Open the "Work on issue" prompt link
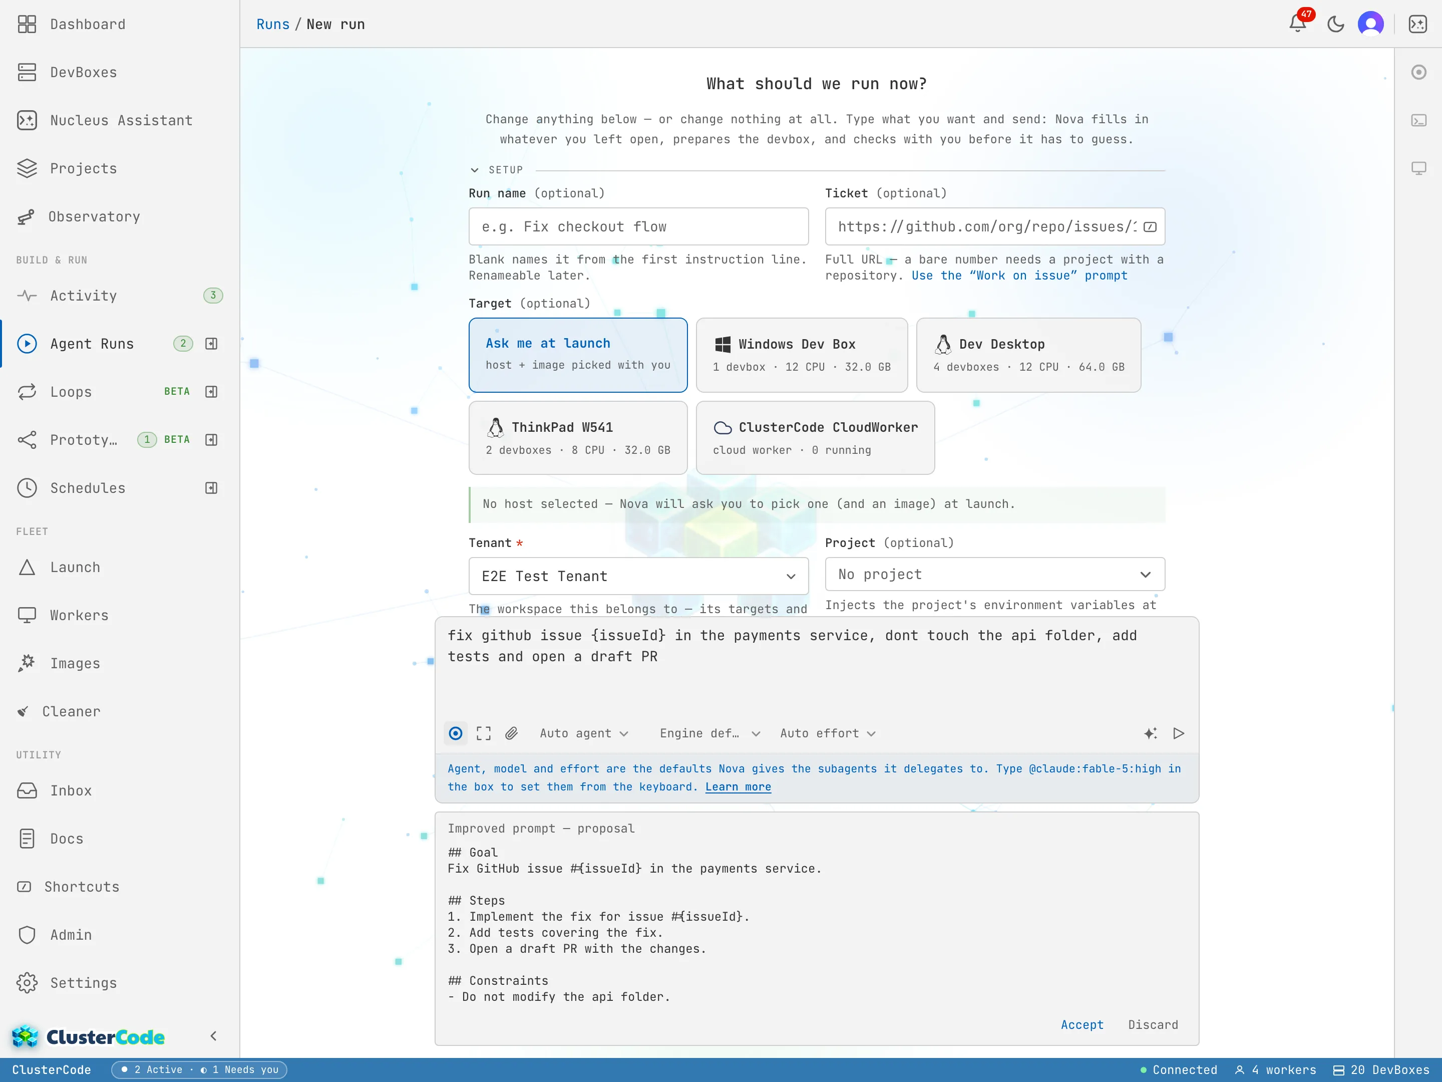 [x=1019, y=276]
